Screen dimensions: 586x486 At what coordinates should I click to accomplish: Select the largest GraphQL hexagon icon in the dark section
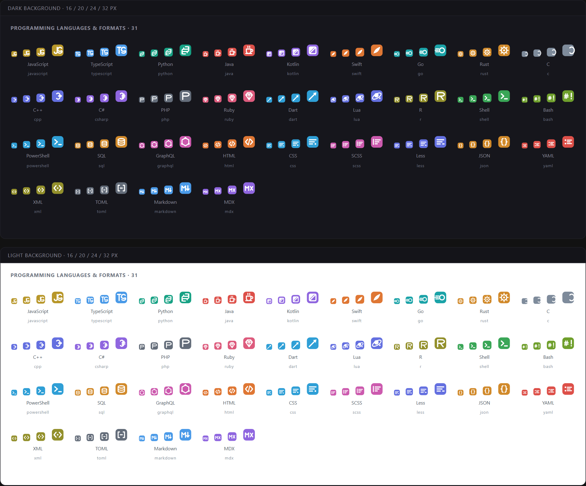pos(185,142)
